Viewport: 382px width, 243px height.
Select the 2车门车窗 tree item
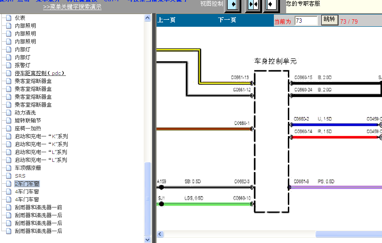(27, 184)
